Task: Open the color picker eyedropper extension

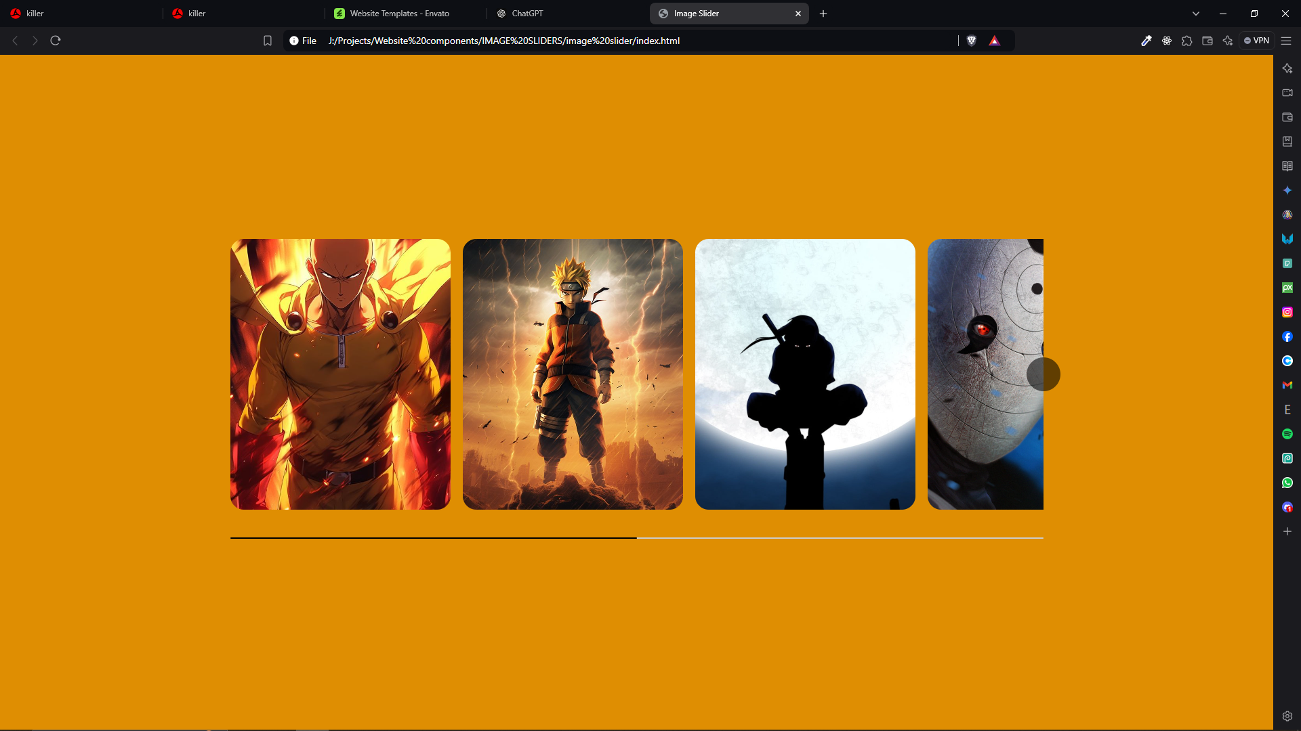Action: [x=1147, y=41]
